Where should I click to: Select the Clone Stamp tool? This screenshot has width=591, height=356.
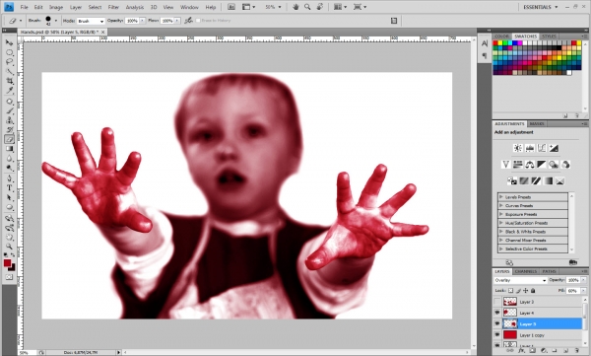[x=9, y=120]
